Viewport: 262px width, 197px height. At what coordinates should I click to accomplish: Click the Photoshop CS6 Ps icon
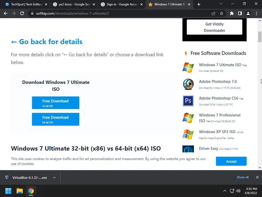click(188, 101)
